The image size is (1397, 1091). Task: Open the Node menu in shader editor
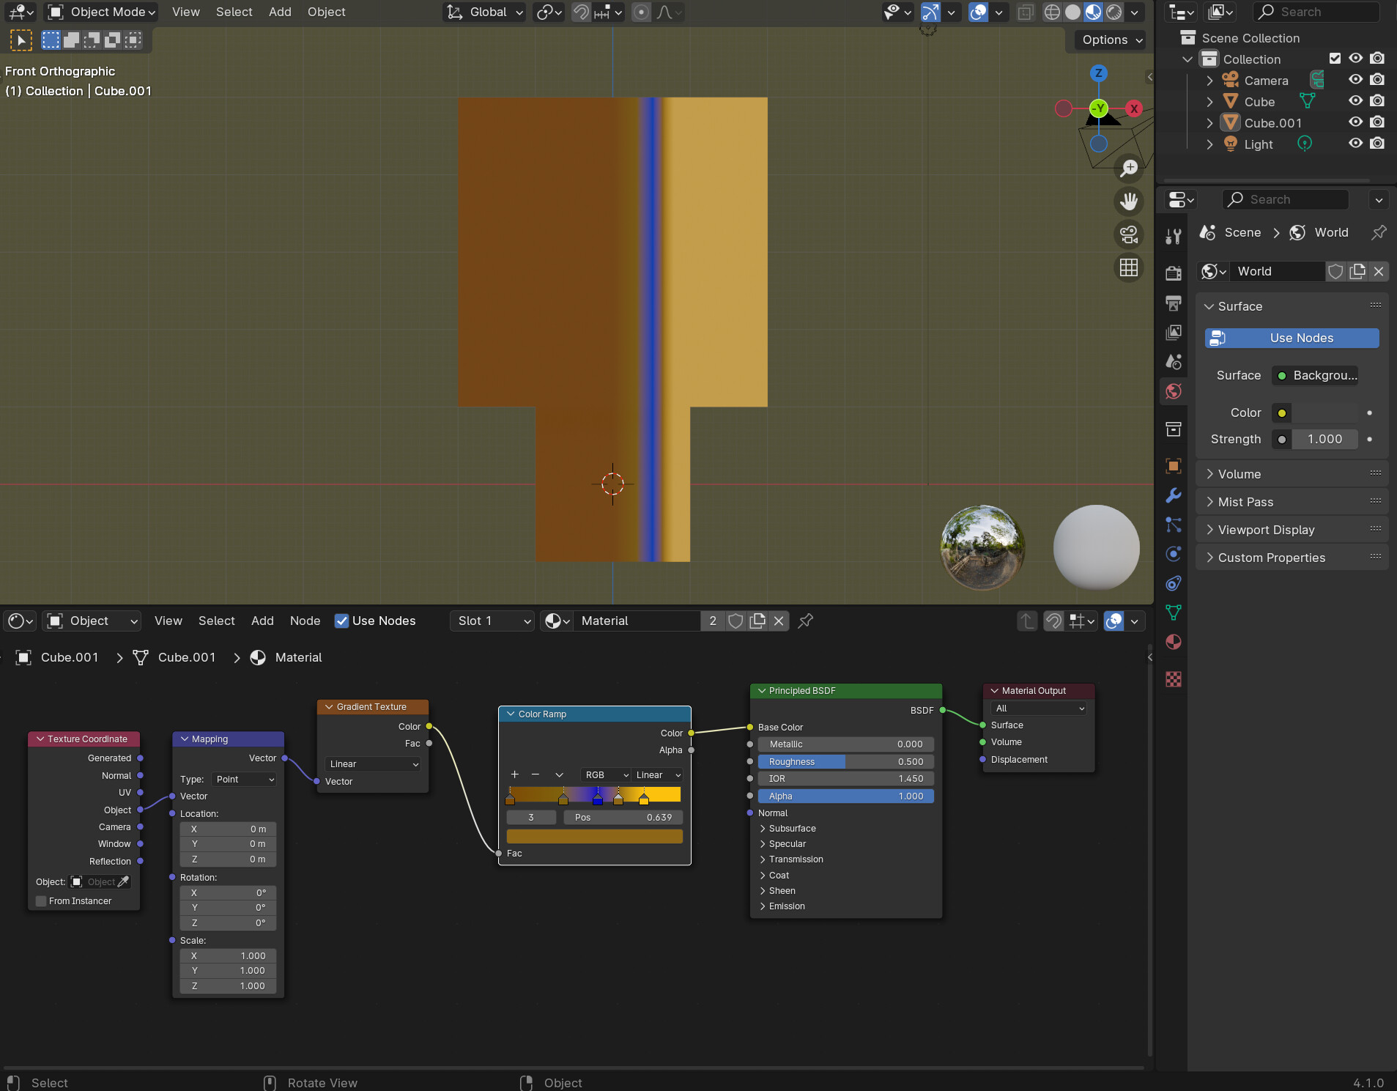(x=305, y=621)
